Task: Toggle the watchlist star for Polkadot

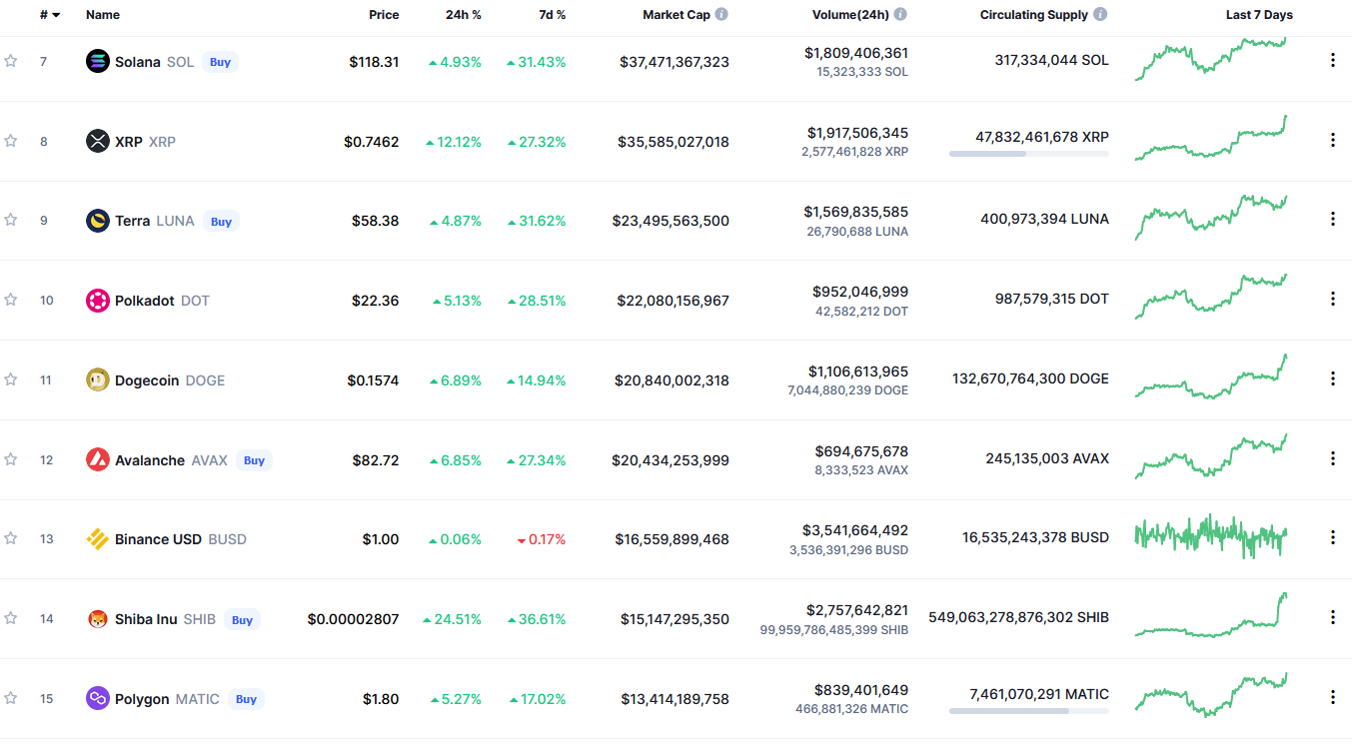Action: point(11,300)
